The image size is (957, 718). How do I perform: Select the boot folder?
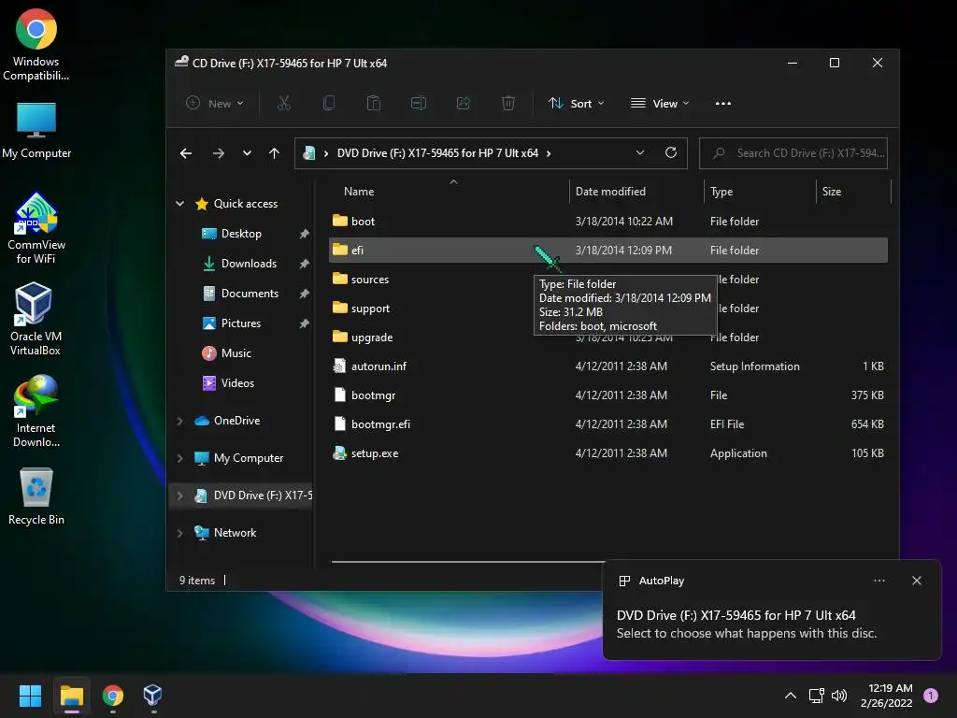[x=607, y=222]
